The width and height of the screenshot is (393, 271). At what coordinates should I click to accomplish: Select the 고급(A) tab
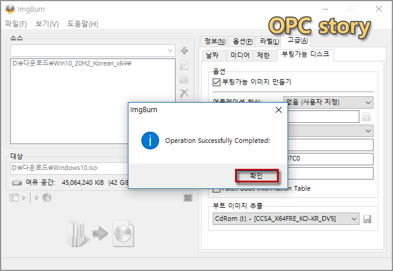(x=298, y=40)
